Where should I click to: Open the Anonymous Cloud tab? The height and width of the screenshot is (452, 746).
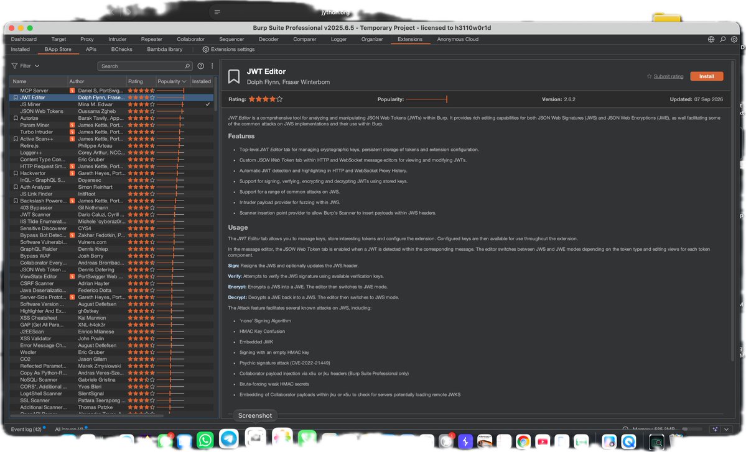click(458, 39)
